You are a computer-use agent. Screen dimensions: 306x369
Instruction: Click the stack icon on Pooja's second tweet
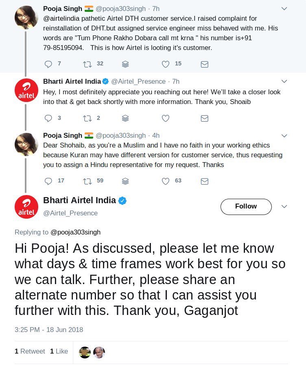(x=125, y=181)
